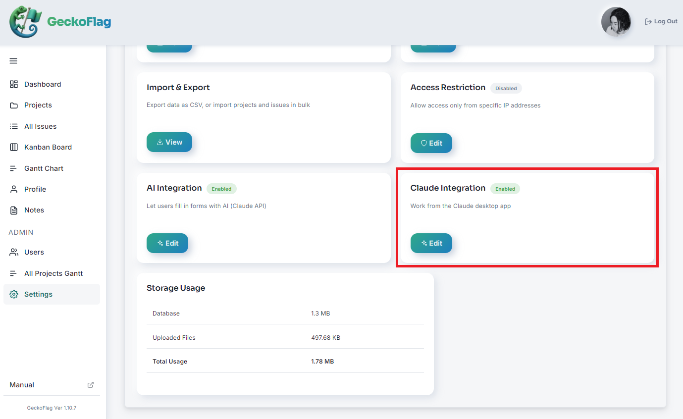The height and width of the screenshot is (419, 683).
Task: Click the GeckoFlag brand name text
Action: [79, 22]
